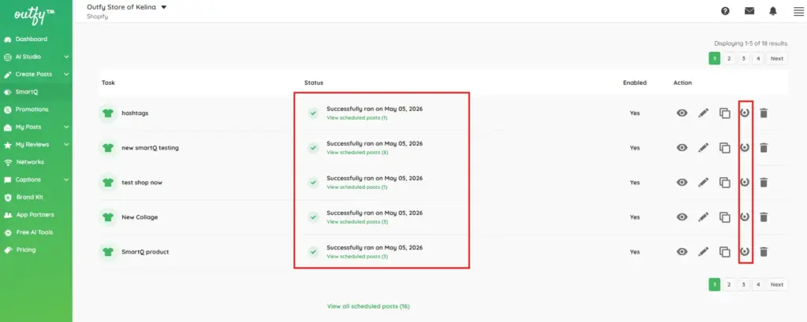Delete the SmartQ product task
This screenshot has width=807, height=322.
pyautogui.click(x=764, y=251)
